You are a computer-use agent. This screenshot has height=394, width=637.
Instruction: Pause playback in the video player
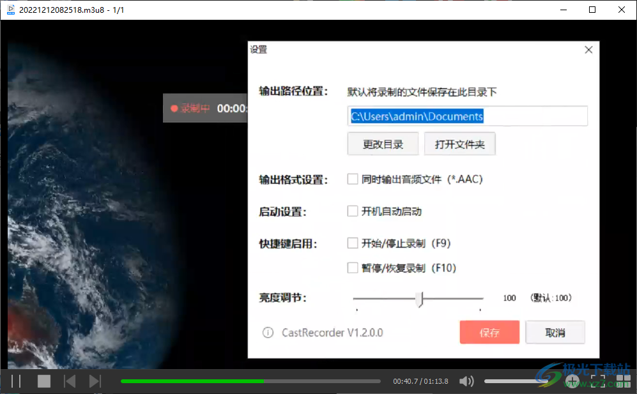point(16,381)
